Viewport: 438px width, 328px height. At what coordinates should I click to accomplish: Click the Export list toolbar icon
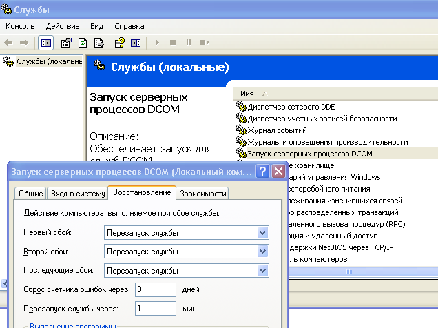coord(98,43)
